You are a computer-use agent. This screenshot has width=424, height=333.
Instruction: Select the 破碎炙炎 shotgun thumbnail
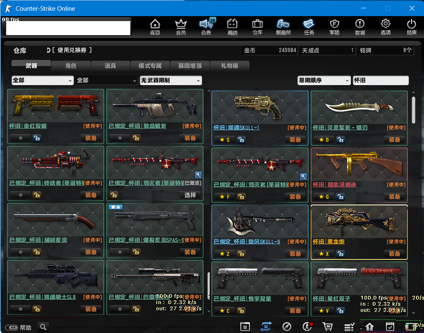pyautogui.click(x=56, y=220)
